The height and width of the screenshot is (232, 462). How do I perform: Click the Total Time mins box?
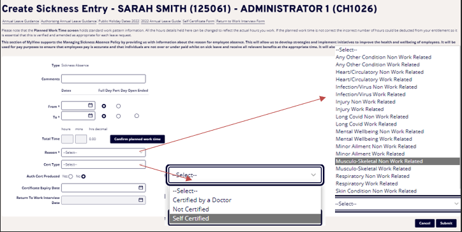(x=81, y=139)
